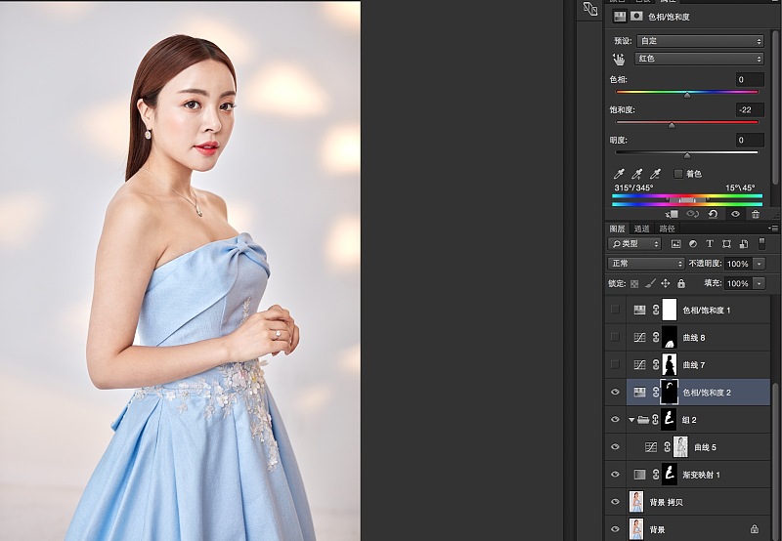This screenshot has width=782, height=541.
Task: Select the add-to-sample eyedropper
Action: pyautogui.click(x=637, y=174)
